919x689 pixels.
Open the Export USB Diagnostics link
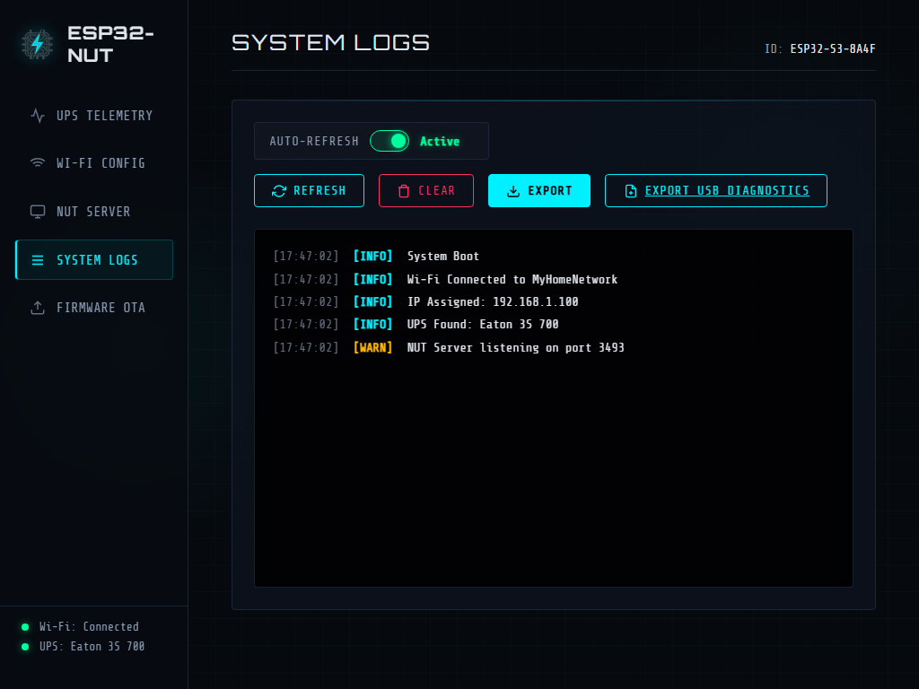tap(715, 190)
